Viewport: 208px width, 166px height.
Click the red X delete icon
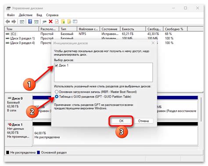(50, 21)
